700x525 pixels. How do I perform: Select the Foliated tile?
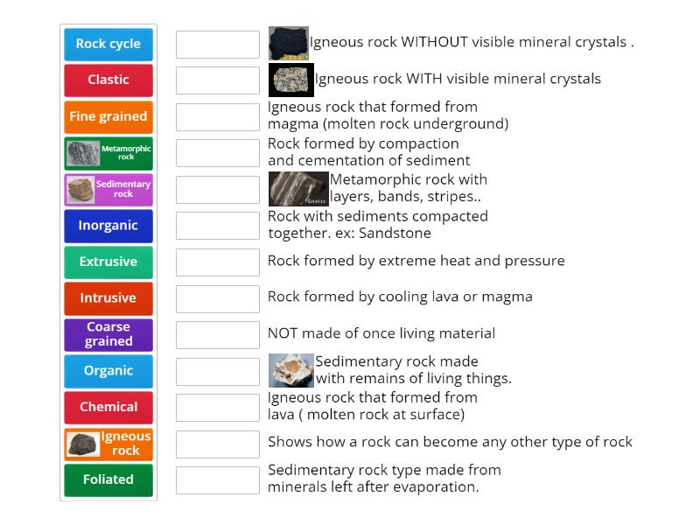tap(108, 479)
